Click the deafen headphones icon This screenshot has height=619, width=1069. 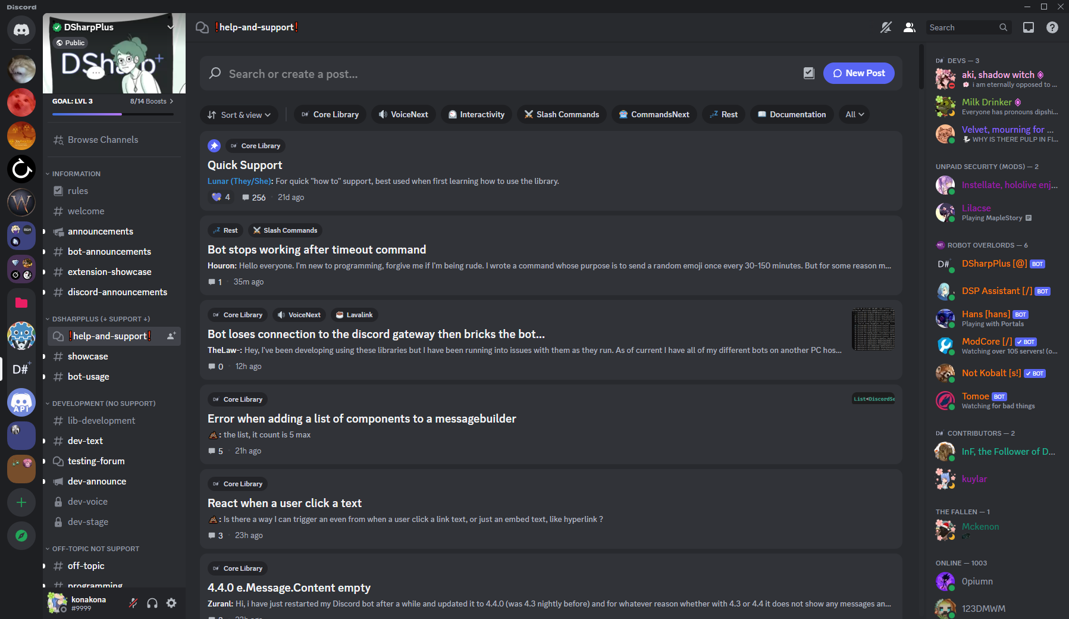152,603
